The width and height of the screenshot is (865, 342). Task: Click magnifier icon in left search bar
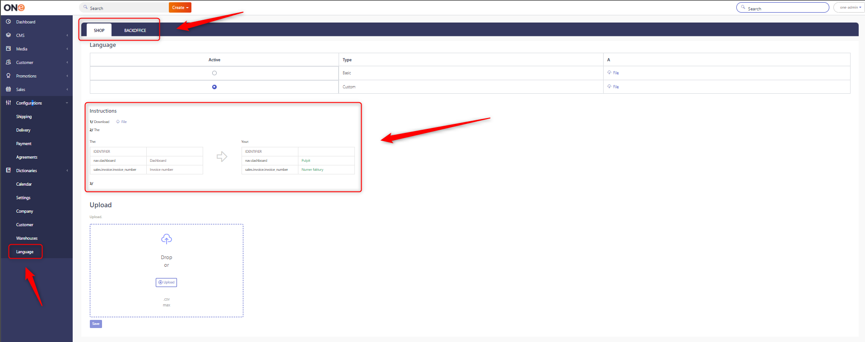pos(85,7)
